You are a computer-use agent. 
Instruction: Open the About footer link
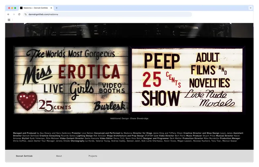tap(59, 156)
